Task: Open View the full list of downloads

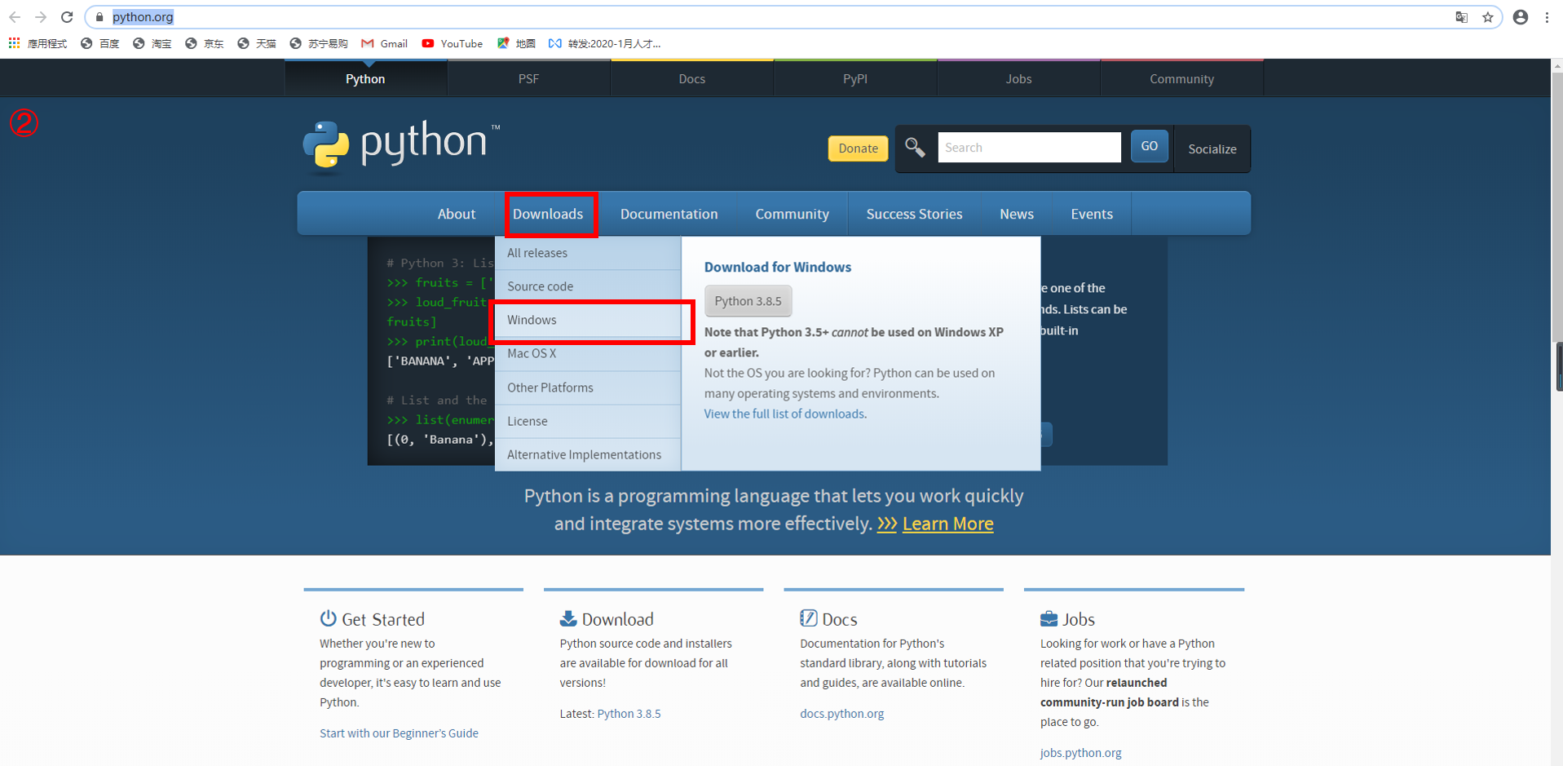Action: [x=784, y=414]
